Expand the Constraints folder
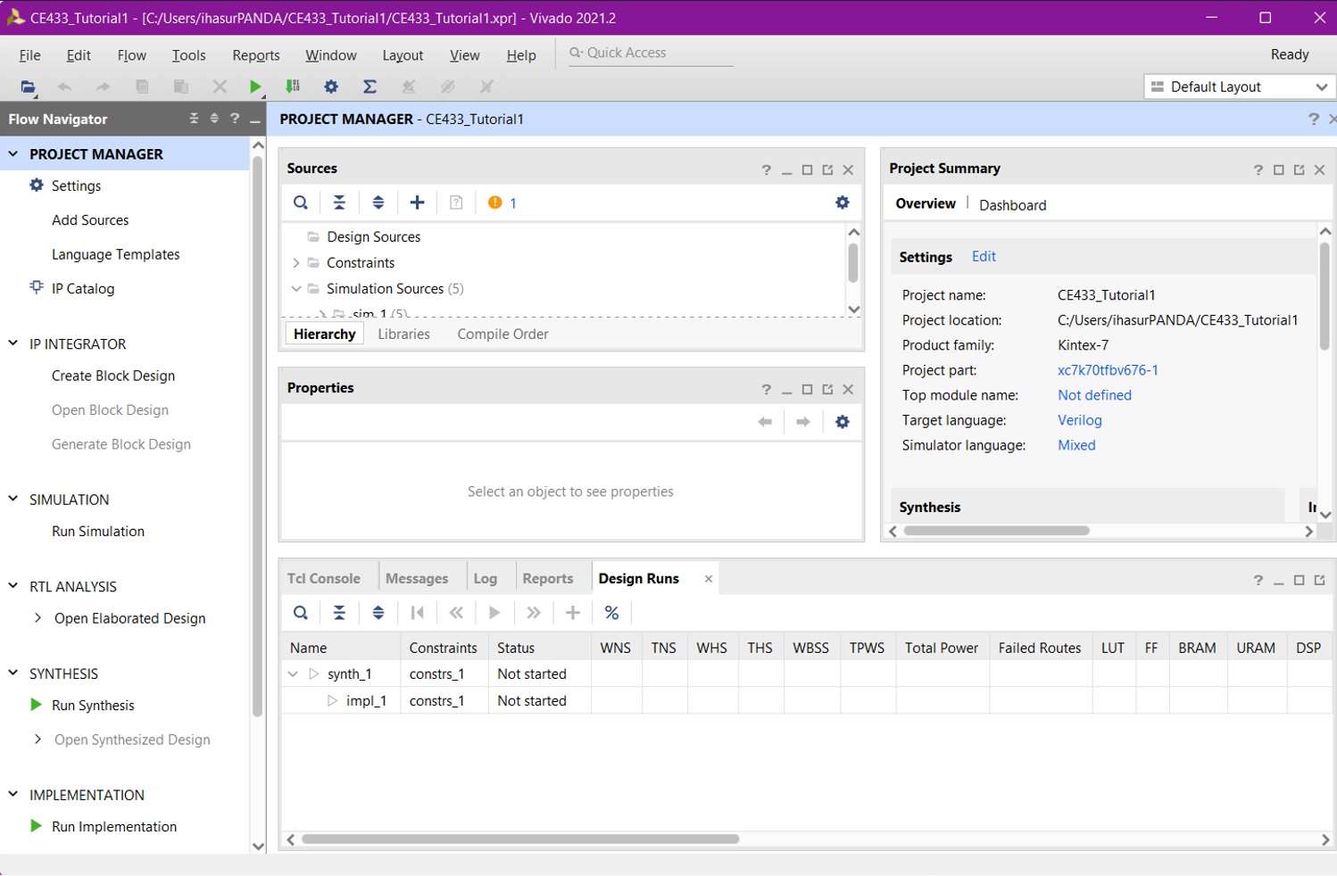 (x=296, y=263)
